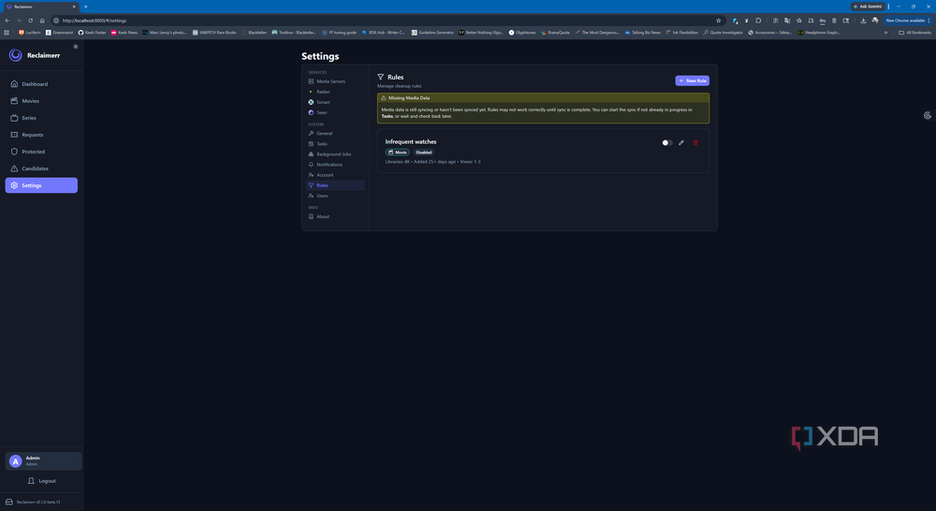
Task: Open All Bookmarks folder
Action: 914,32
